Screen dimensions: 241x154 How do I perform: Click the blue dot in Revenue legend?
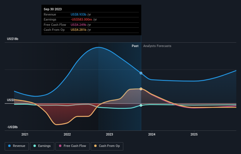click(x=9, y=146)
